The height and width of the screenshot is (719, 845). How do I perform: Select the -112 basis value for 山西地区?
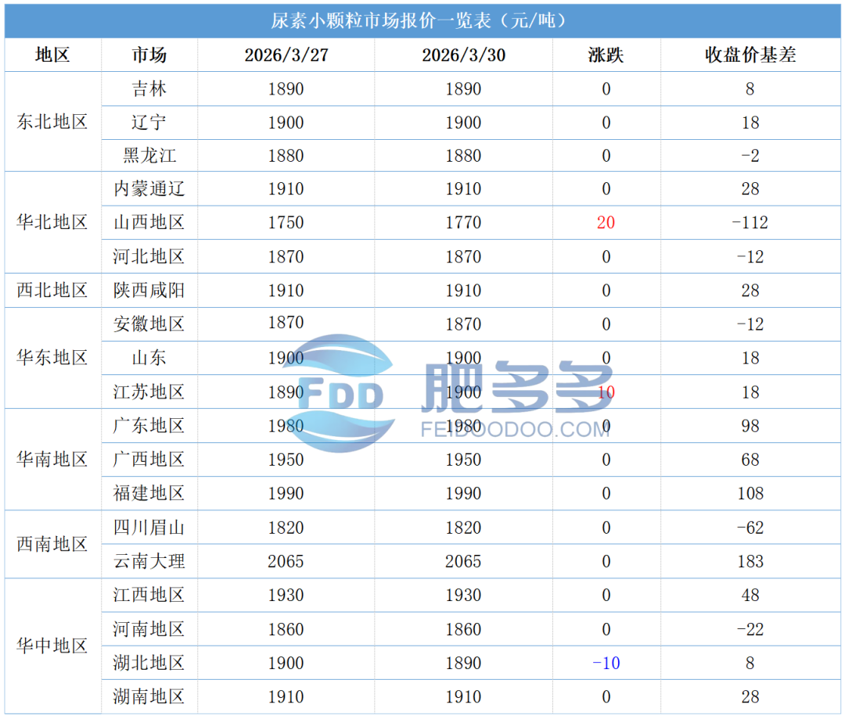click(x=750, y=222)
